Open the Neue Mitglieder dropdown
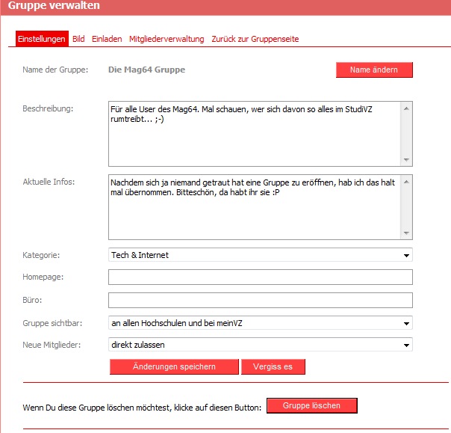Screen dimensions: 451x433 click(x=261, y=345)
